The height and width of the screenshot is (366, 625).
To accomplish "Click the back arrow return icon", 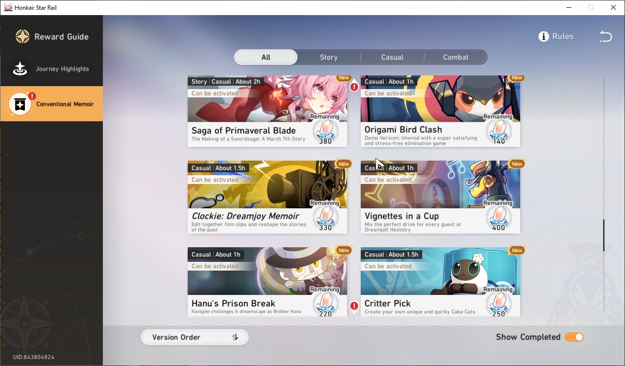I will click(x=605, y=37).
